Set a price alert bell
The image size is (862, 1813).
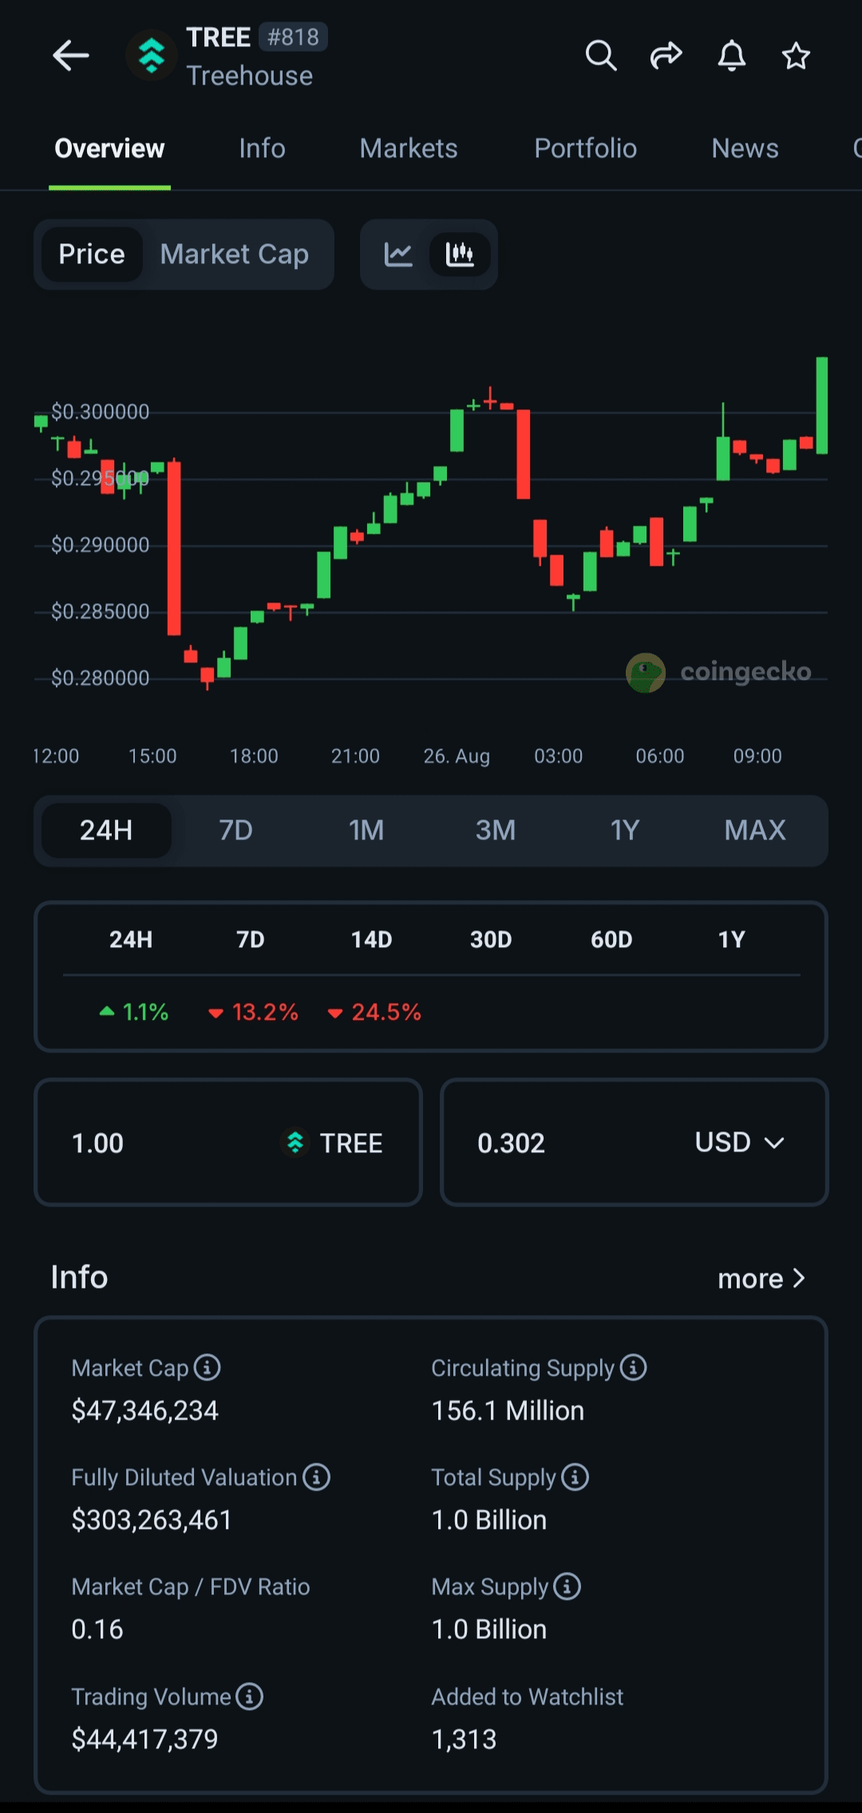[731, 56]
